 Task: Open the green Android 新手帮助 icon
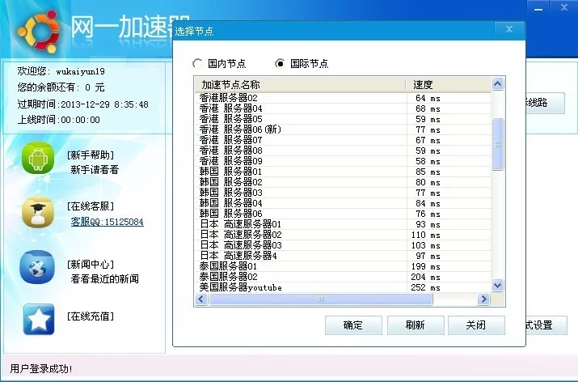pos(38,158)
